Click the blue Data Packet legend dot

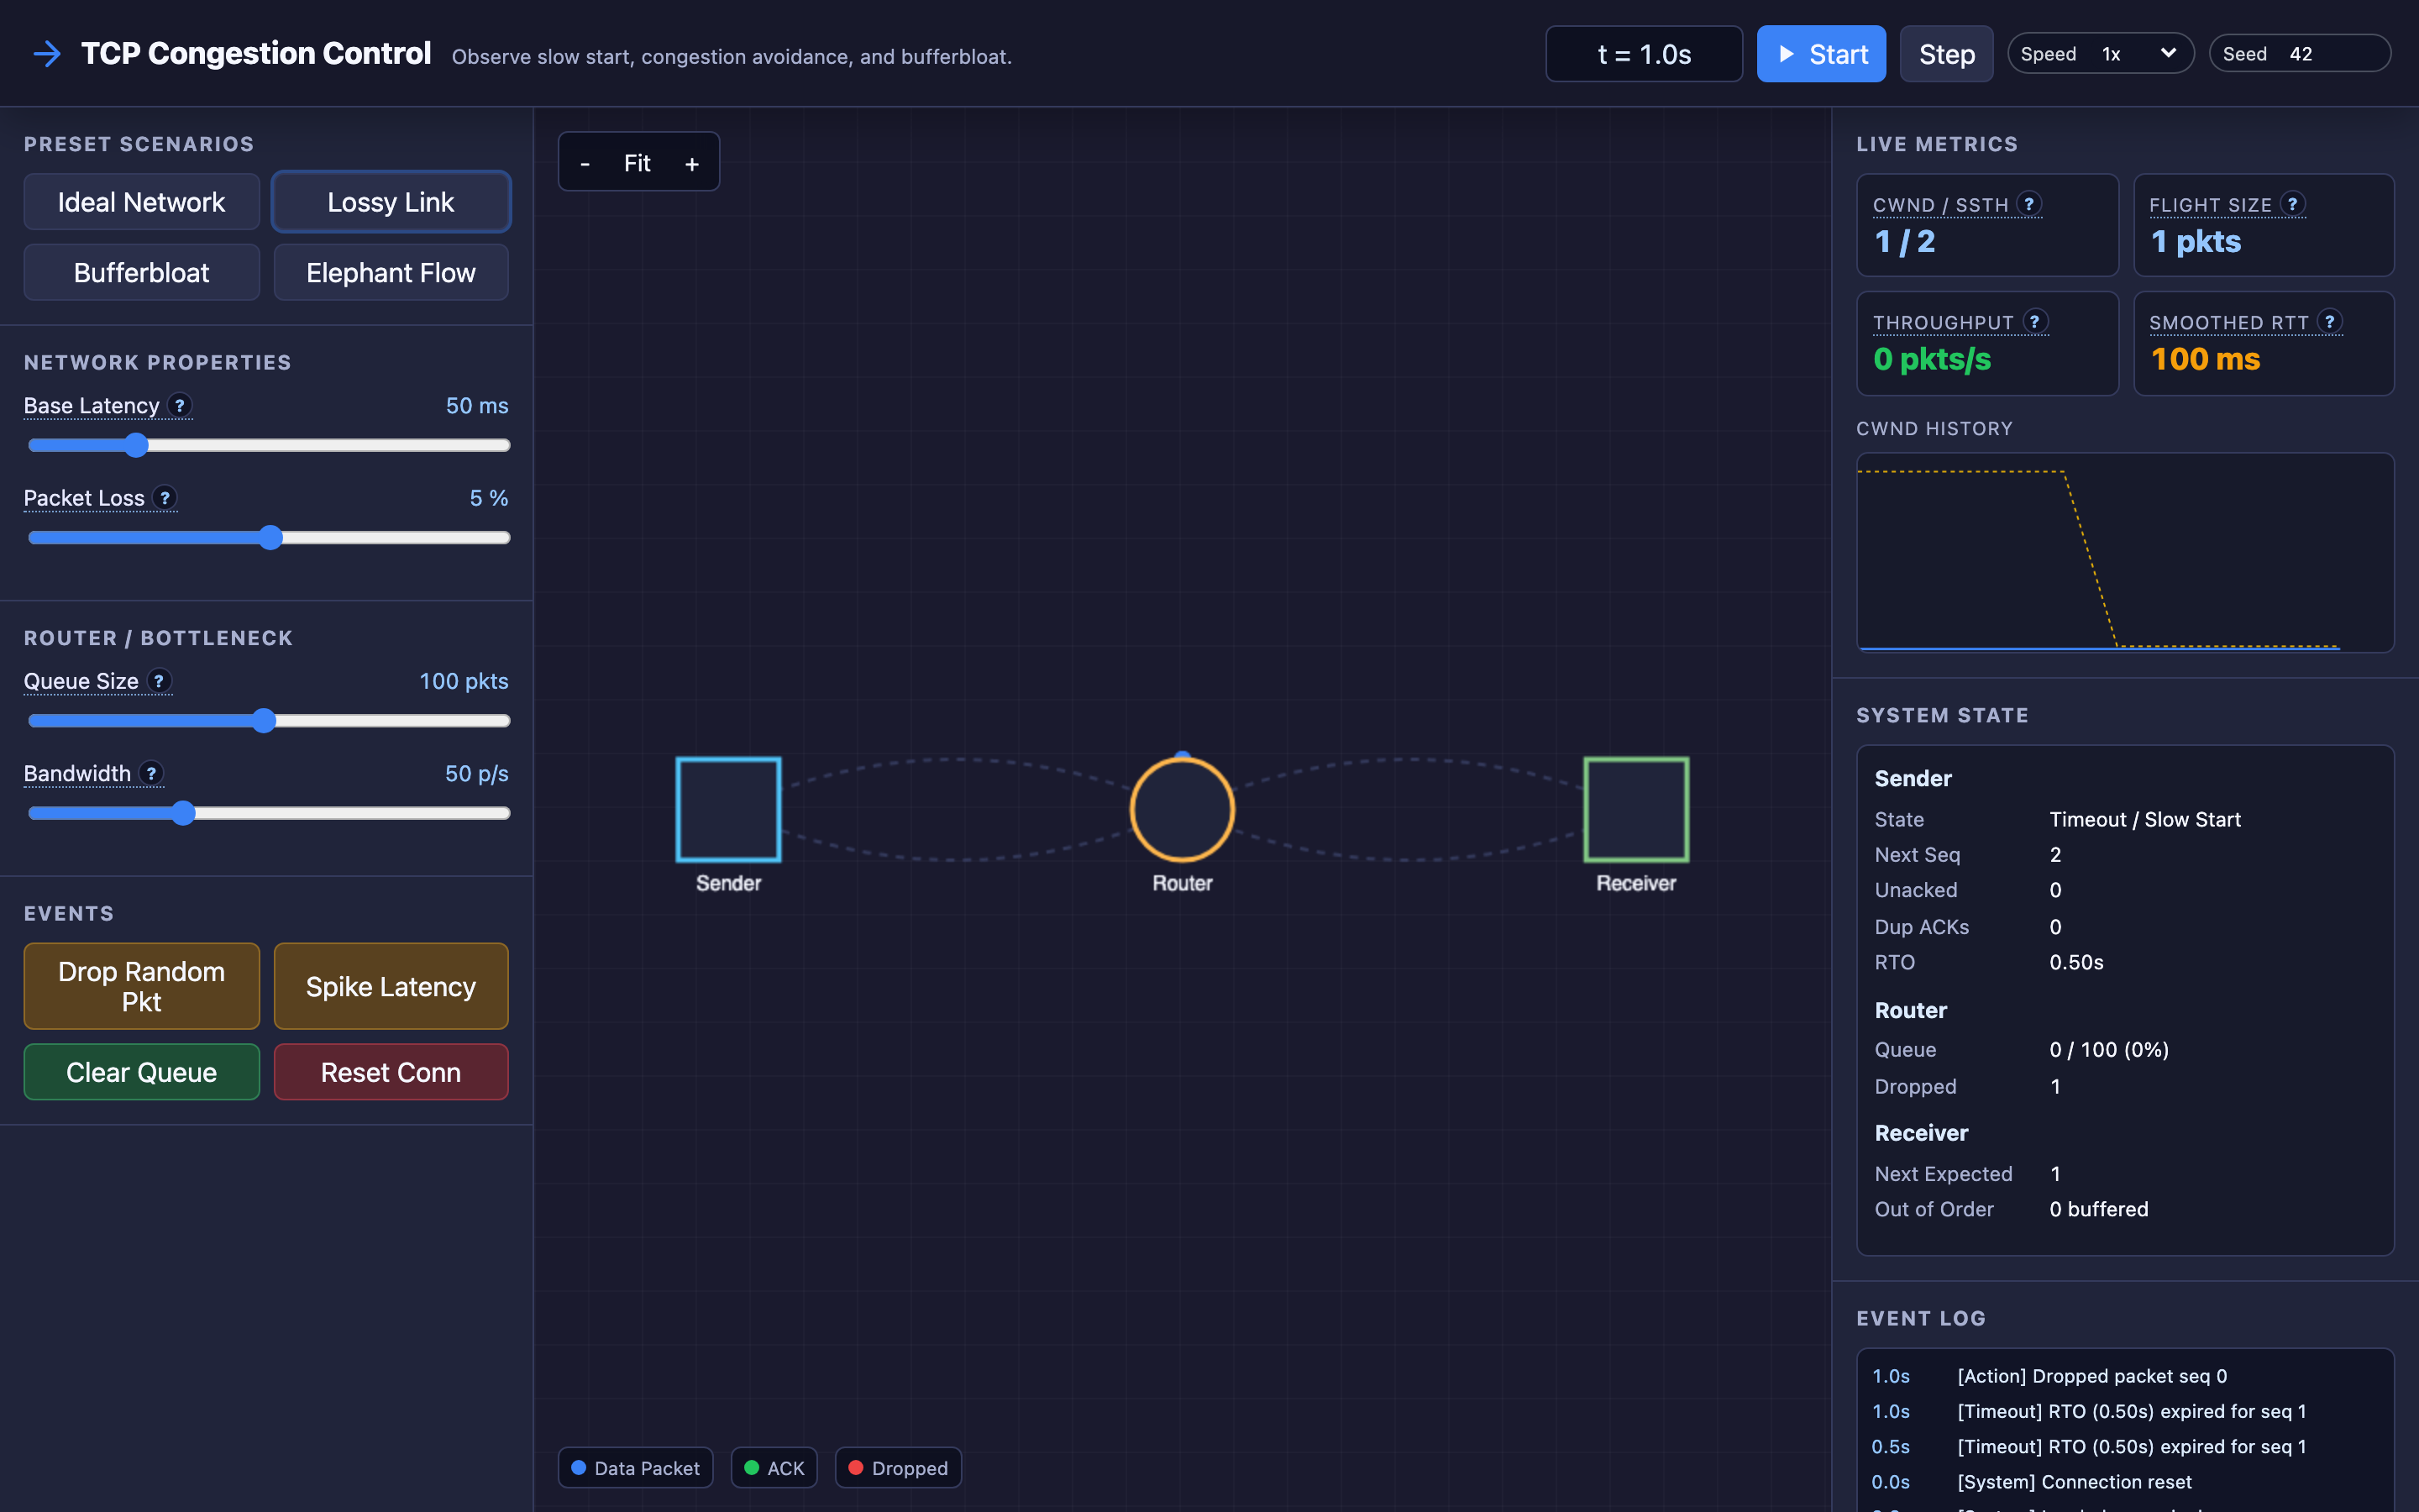click(x=579, y=1468)
